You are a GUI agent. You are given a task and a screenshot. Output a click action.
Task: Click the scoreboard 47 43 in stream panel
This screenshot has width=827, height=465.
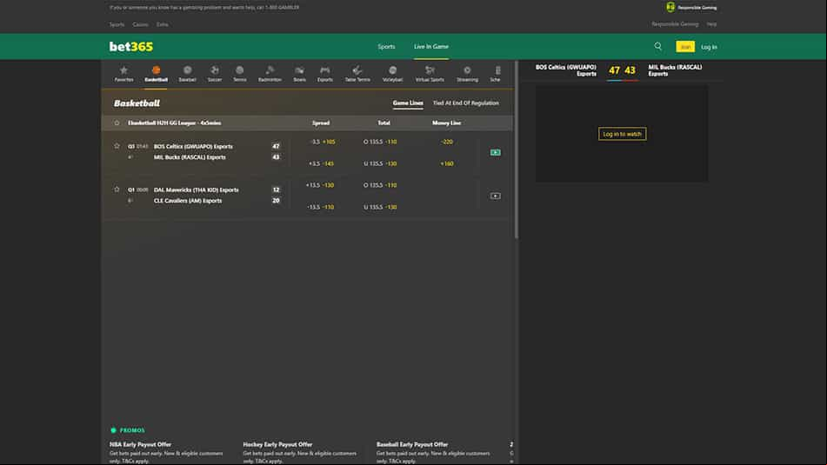622,70
